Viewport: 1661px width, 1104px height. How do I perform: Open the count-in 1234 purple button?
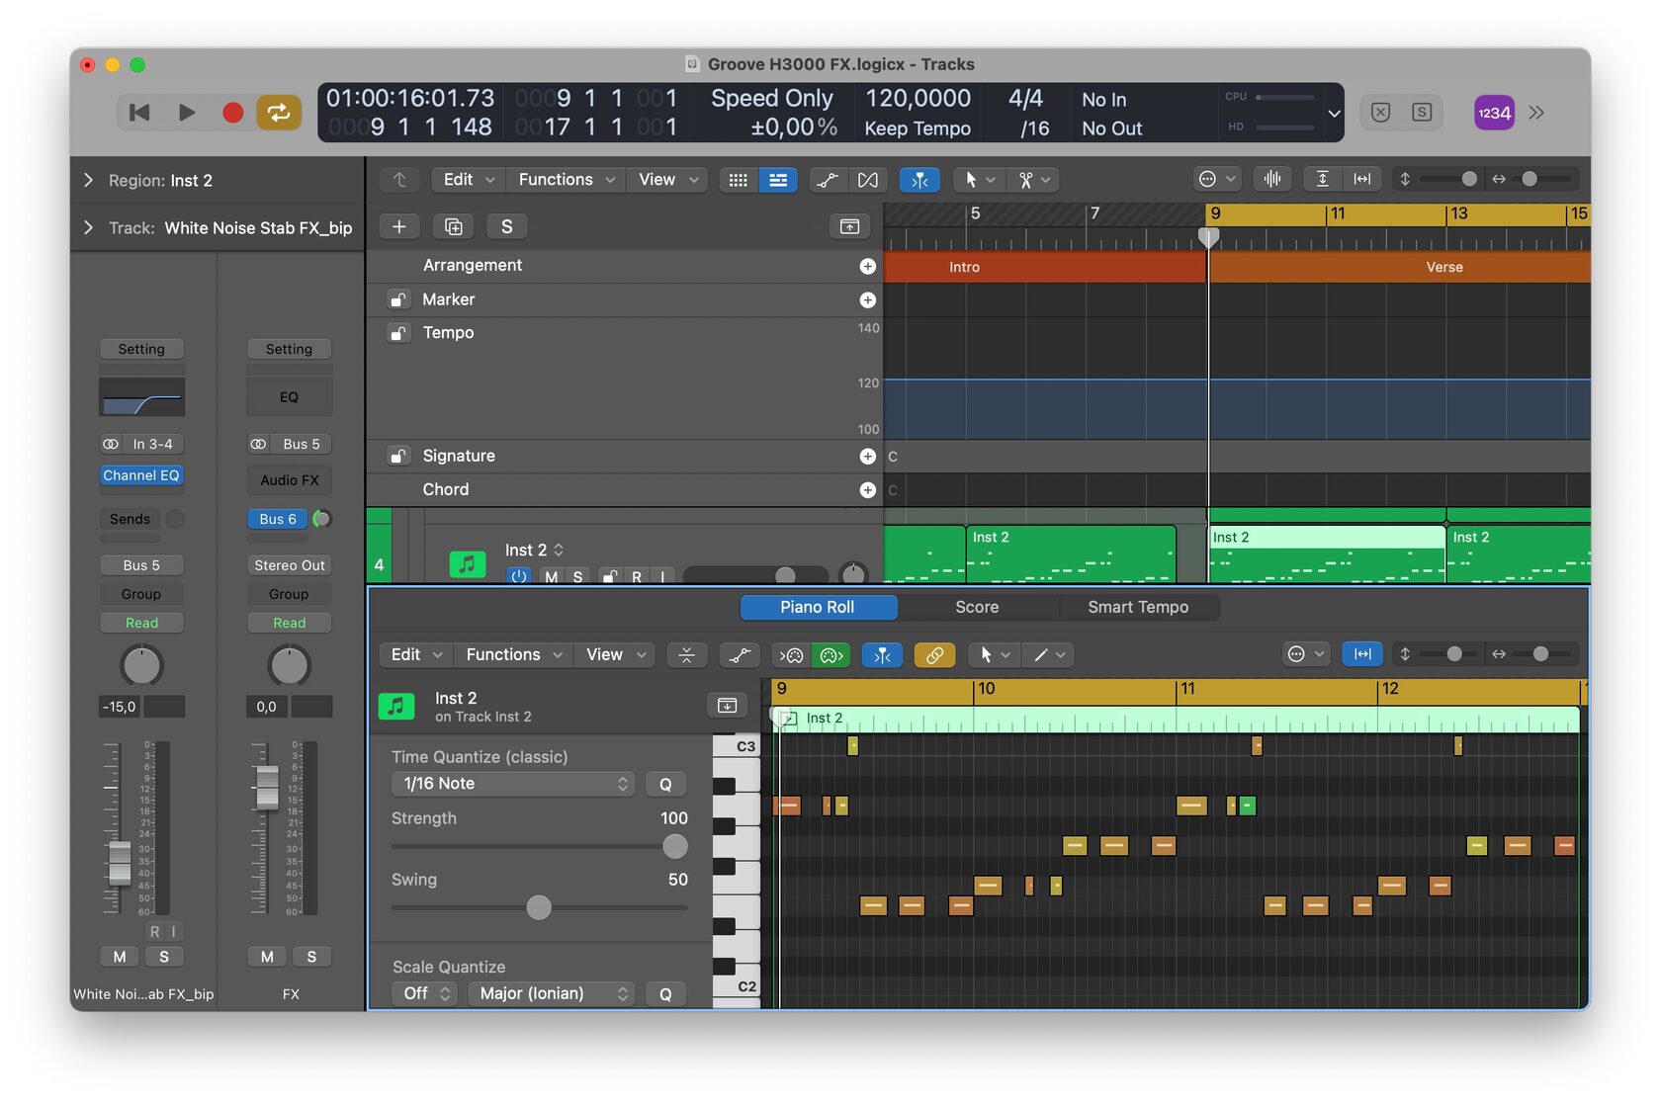[x=1493, y=113]
